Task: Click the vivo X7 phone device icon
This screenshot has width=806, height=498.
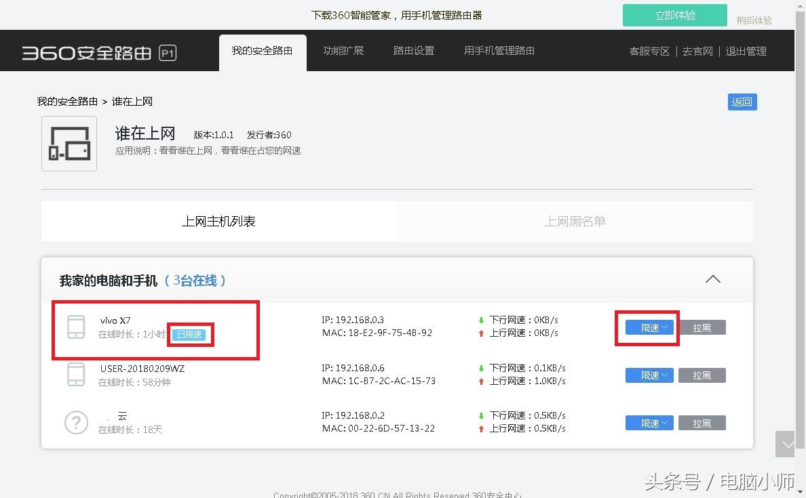Action: click(76, 327)
